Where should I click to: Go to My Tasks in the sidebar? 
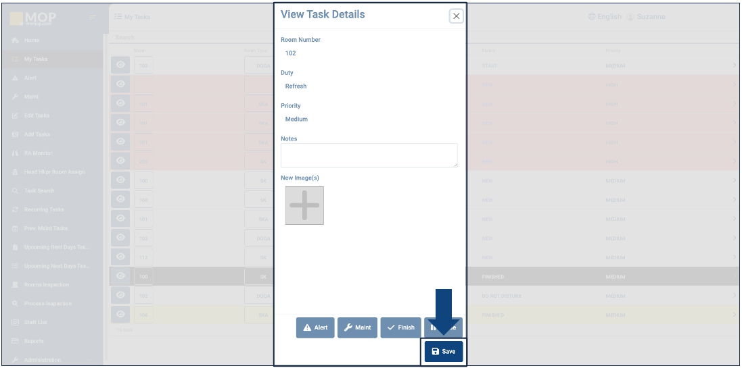[35, 59]
